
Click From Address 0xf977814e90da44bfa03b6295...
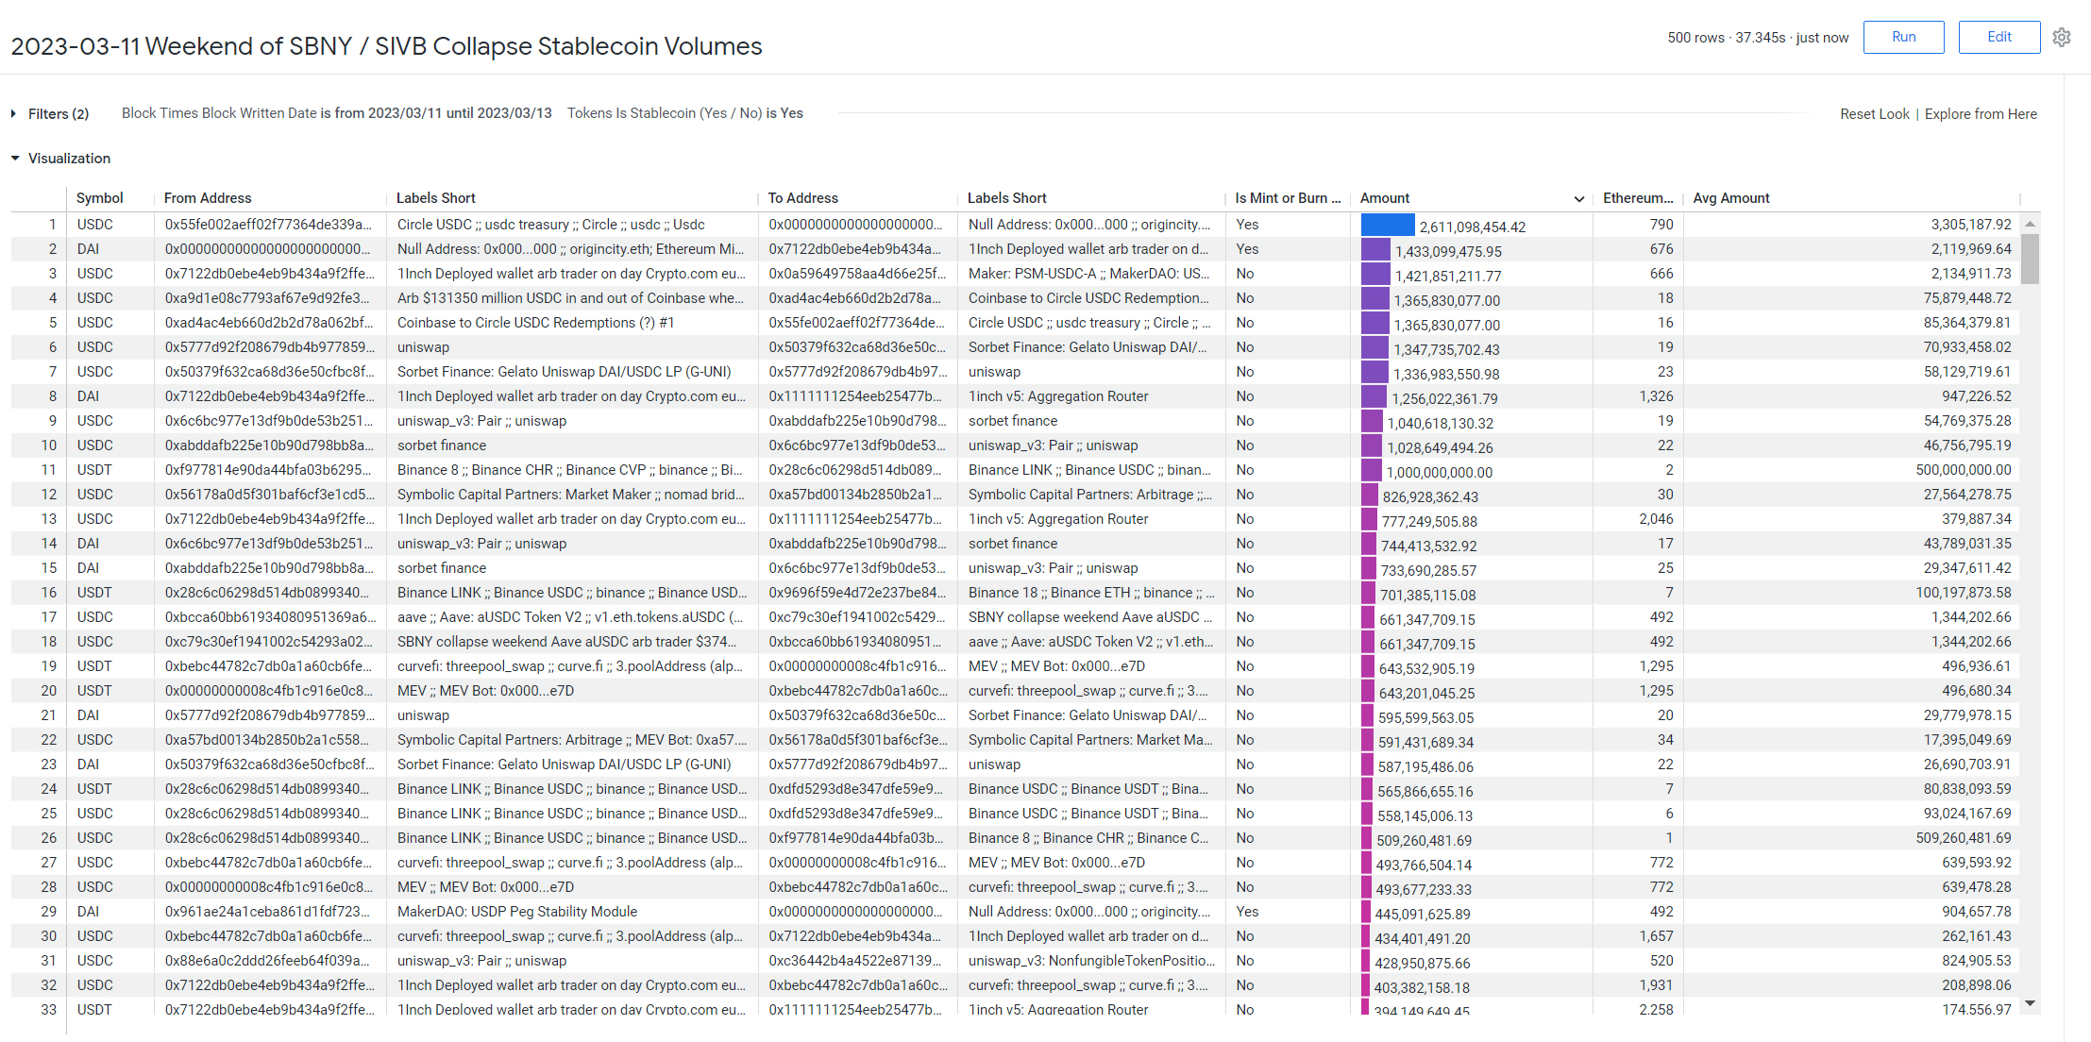267,470
